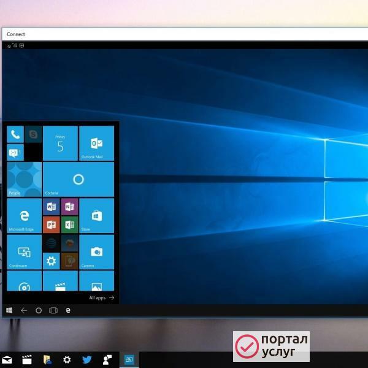Viewport: 368px width, 368px height.
Task: Click the message status icon in the phone status bar
Action: (21, 45)
